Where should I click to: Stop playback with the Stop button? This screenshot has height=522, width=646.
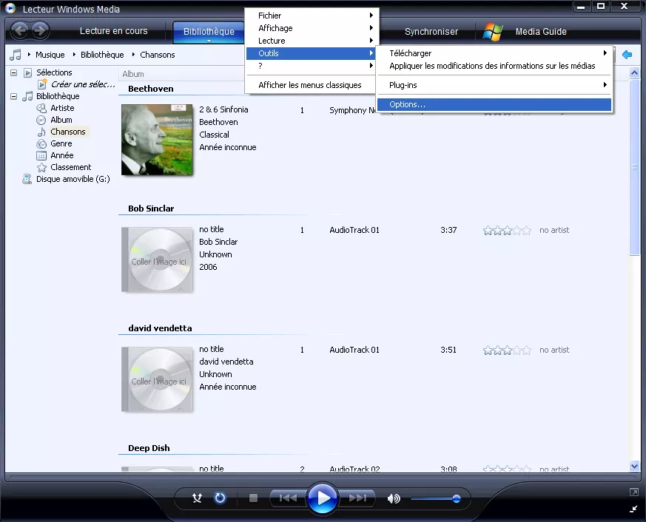coord(253,498)
